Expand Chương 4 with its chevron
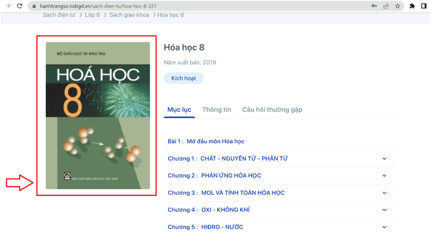The height and width of the screenshot is (234, 432). coord(384,210)
